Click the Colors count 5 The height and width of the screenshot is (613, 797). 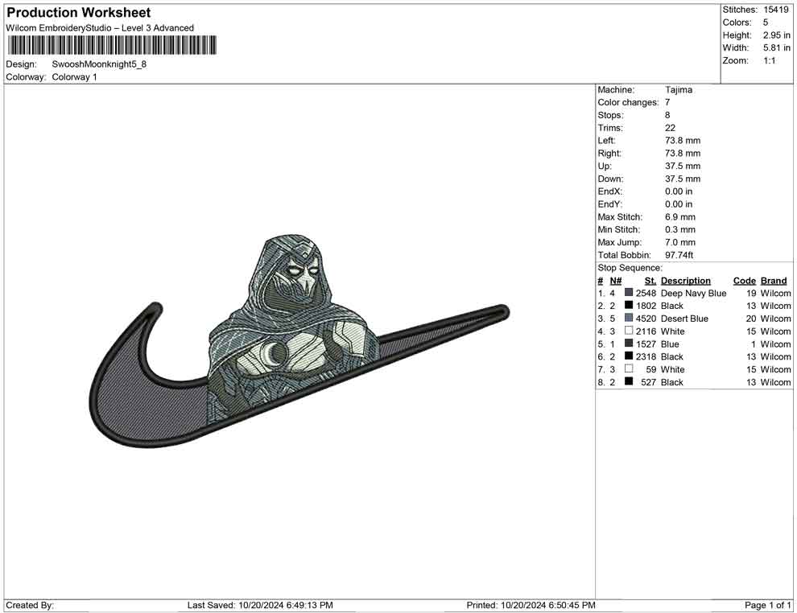[766, 23]
